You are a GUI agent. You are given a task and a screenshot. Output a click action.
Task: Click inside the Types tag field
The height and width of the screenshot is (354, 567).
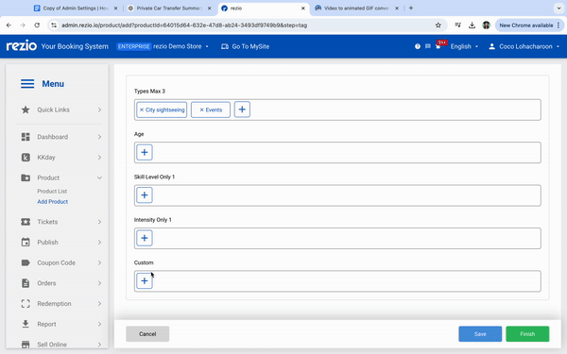tap(337, 110)
